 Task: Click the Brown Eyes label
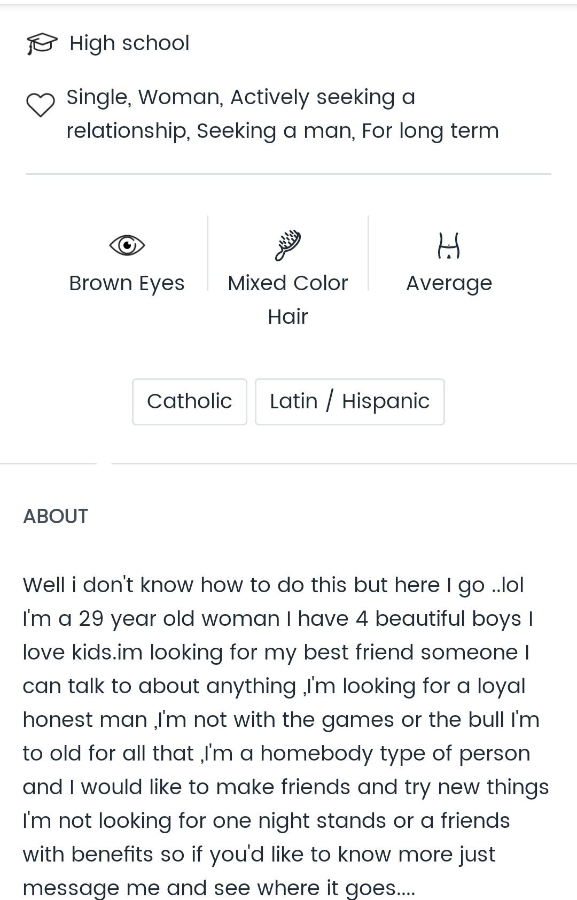pos(127,283)
